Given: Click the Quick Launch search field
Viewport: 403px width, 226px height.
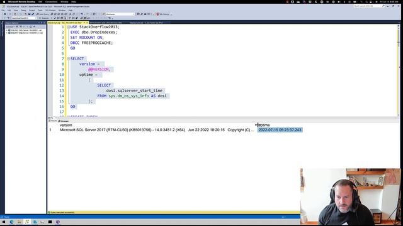Looking at the screenshot, I should [x=369, y=6].
